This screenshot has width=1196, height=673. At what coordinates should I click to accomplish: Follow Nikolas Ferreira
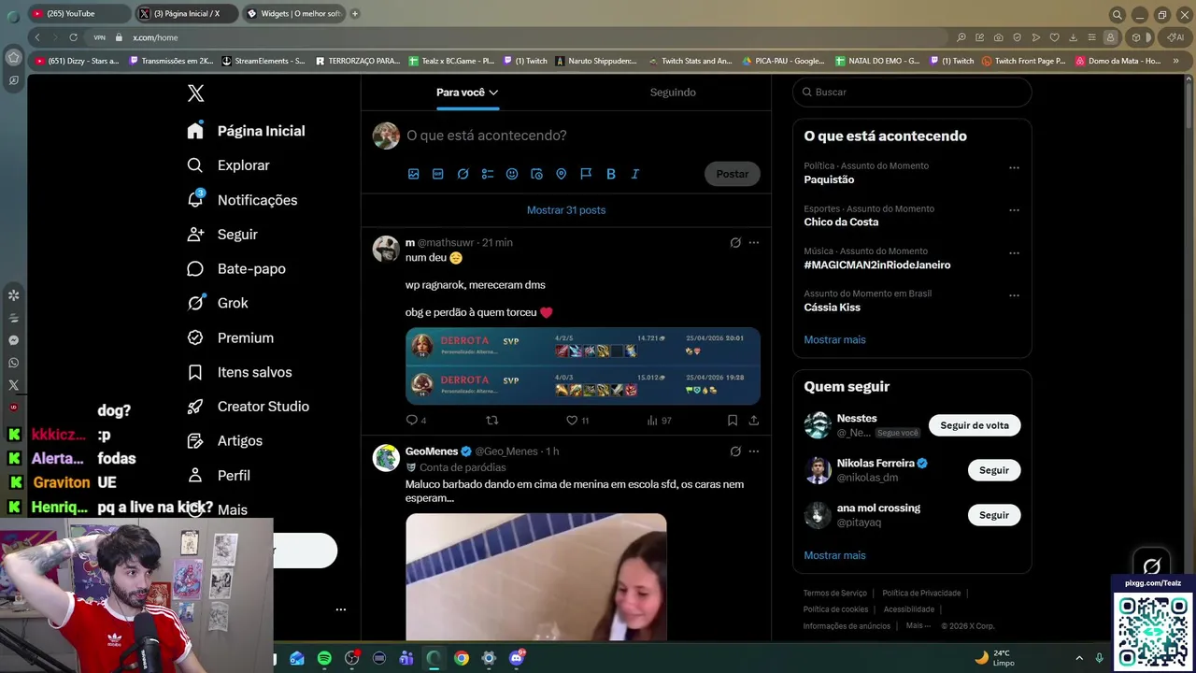pos(994,470)
